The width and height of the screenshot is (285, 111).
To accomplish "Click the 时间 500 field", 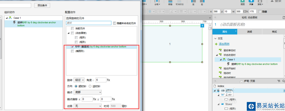I will click(x=116, y=106).
